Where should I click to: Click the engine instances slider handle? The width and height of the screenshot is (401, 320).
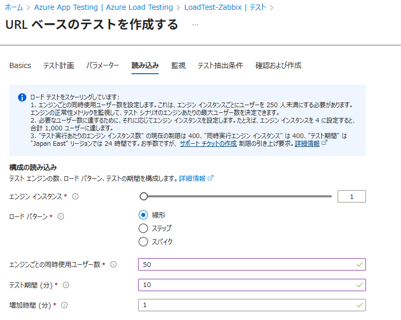point(144,196)
